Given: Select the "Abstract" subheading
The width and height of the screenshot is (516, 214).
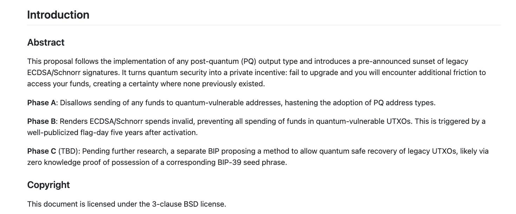Looking at the screenshot, I should tap(46, 42).
